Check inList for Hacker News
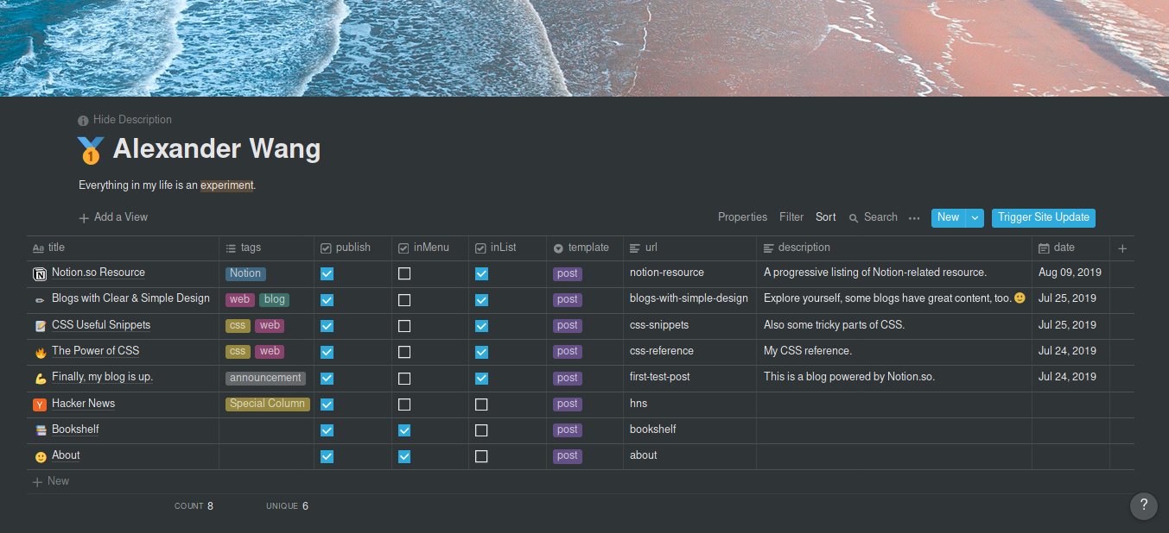Screen dimensions: 1169x533 click(x=481, y=404)
